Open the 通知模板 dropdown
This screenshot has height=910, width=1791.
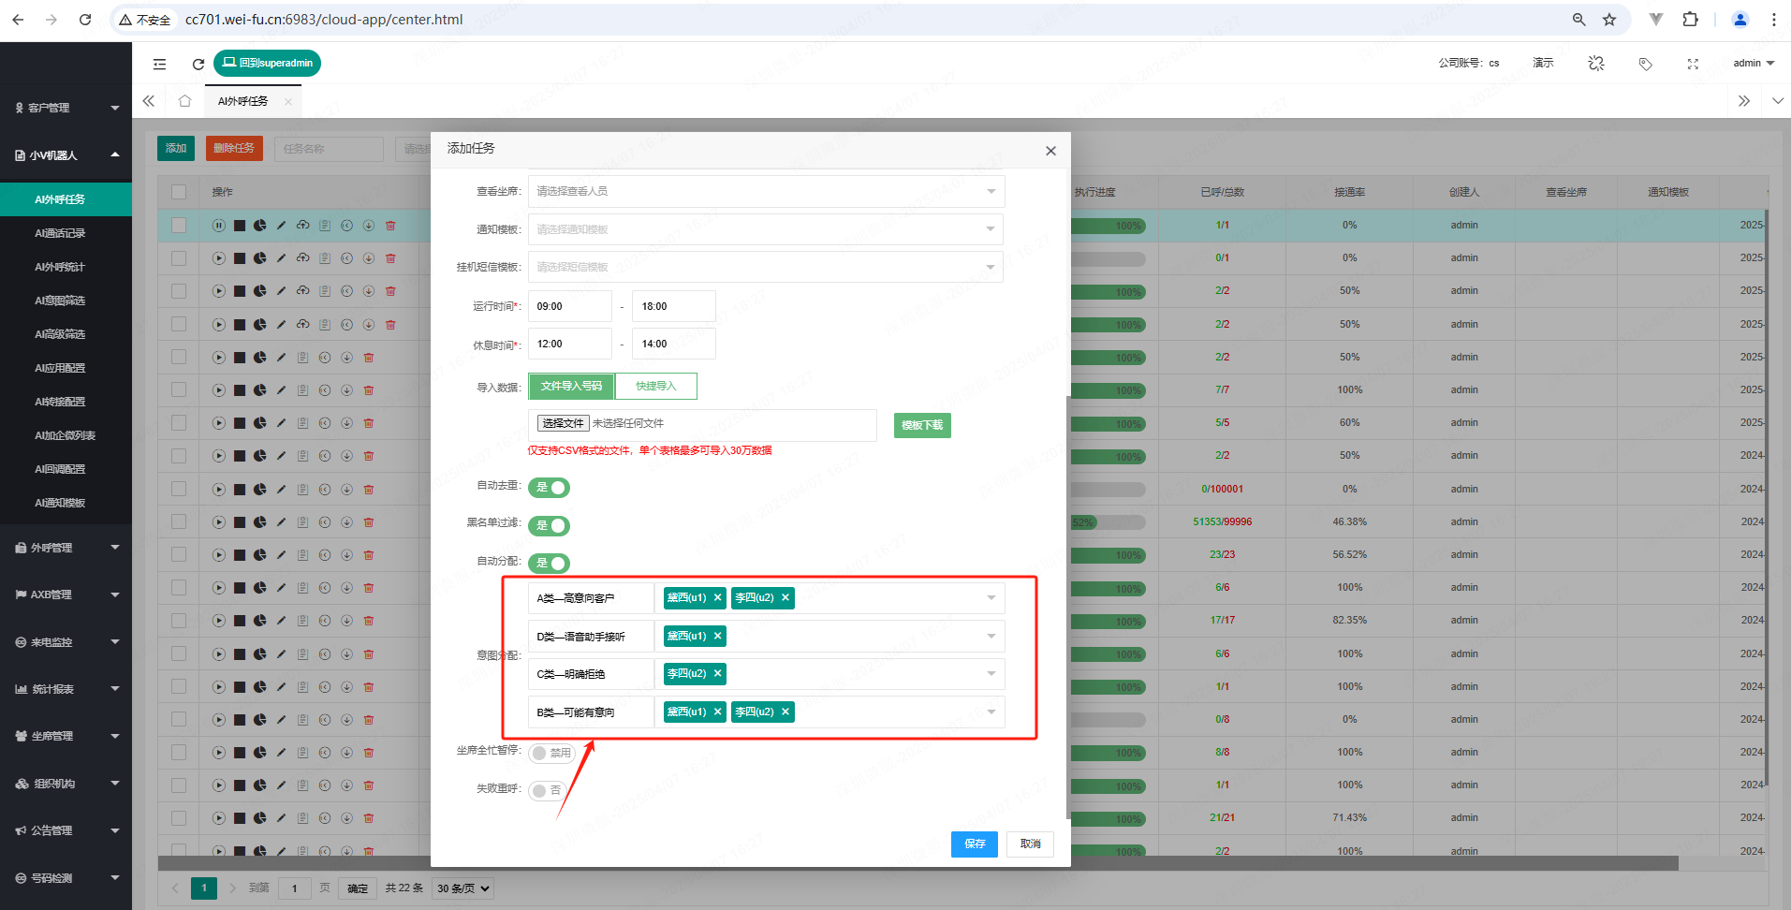765,229
